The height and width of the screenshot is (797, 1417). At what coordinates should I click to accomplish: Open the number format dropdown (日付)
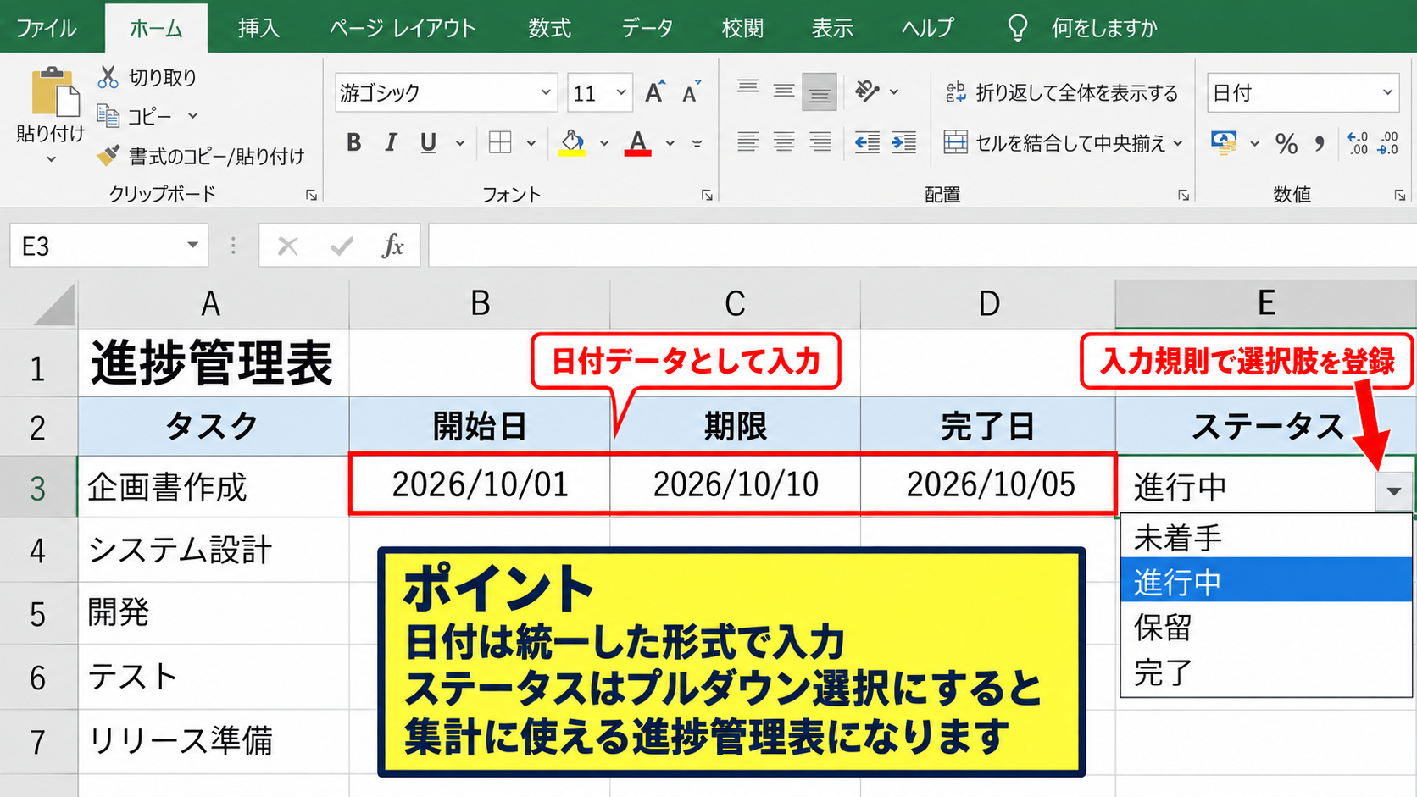pyautogui.click(x=1387, y=92)
